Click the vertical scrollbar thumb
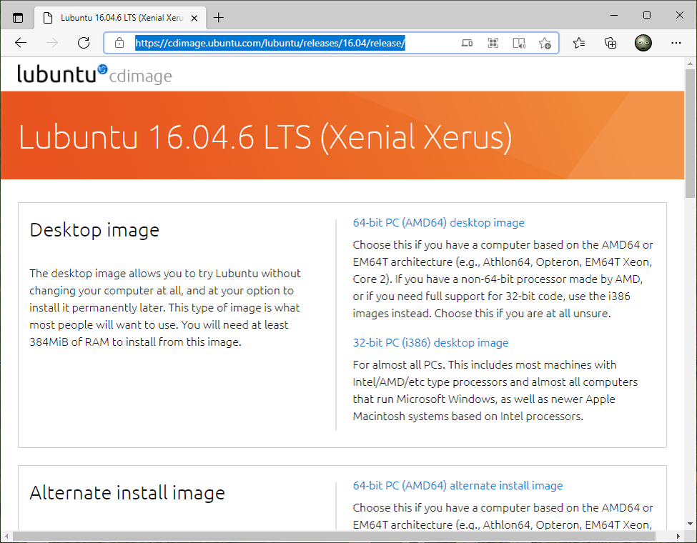The image size is (697, 543). pos(690,134)
